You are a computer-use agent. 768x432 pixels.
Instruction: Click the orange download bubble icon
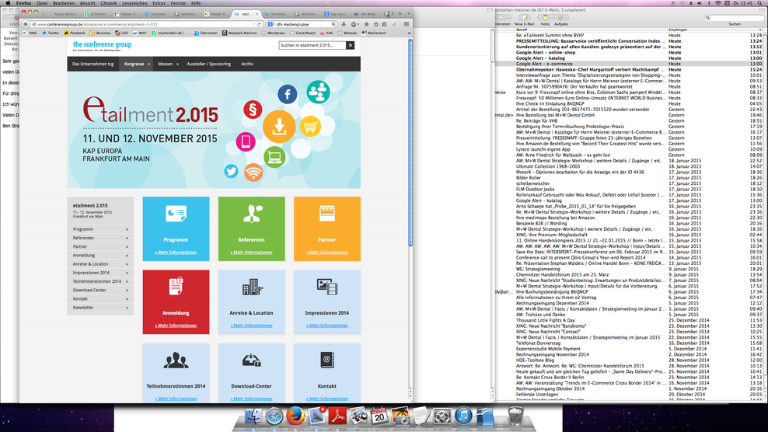(279, 127)
